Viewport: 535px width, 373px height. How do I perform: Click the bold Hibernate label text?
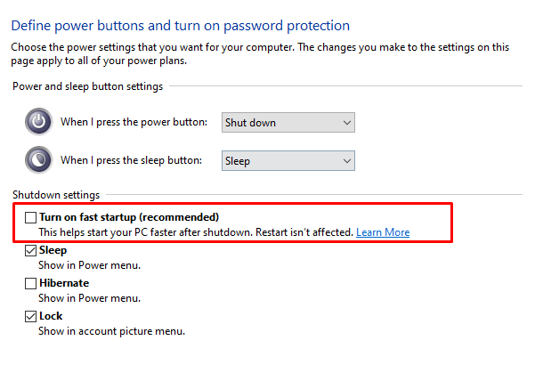click(64, 283)
